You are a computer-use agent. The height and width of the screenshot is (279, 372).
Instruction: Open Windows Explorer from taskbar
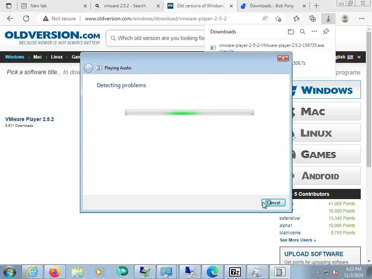pyautogui.click(x=77, y=272)
